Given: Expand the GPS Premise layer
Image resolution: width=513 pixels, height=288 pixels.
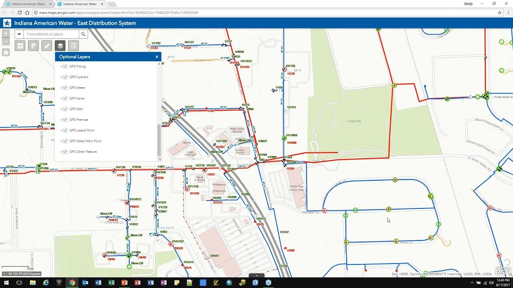Looking at the screenshot, I should pyautogui.click(x=61, y=120).
